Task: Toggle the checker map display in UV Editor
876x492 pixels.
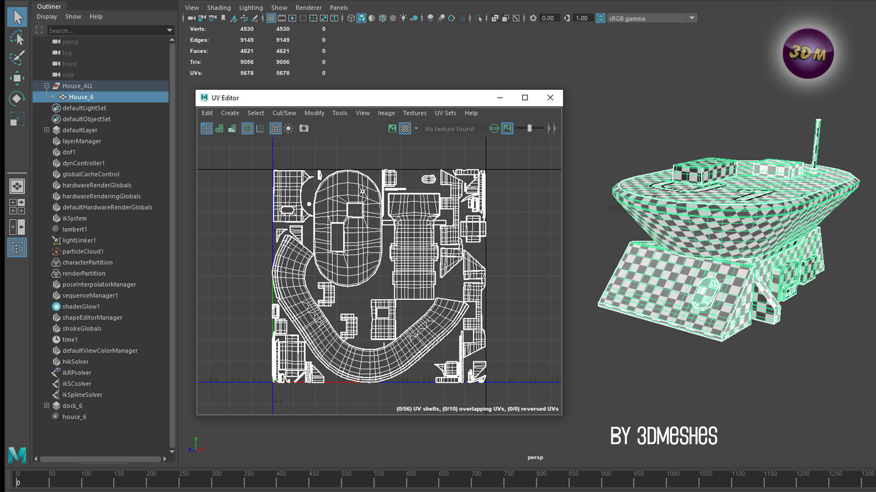Action: [x=405, y=128]
